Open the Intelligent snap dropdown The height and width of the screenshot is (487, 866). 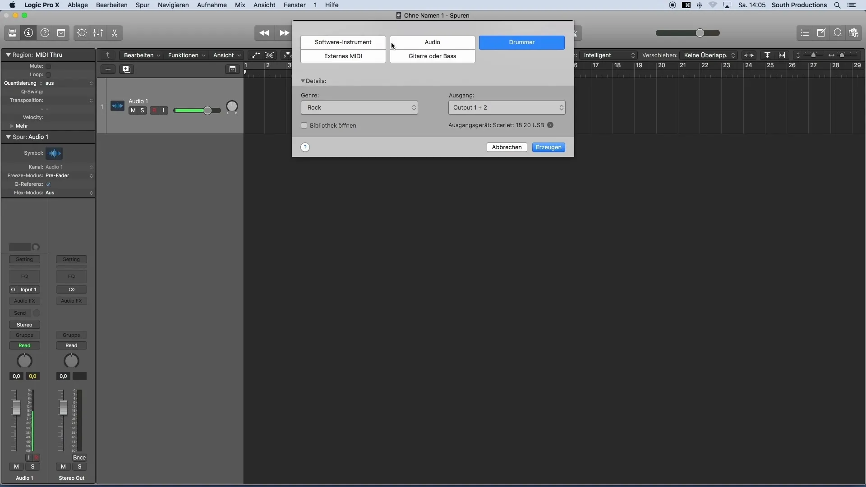[608, 55]
